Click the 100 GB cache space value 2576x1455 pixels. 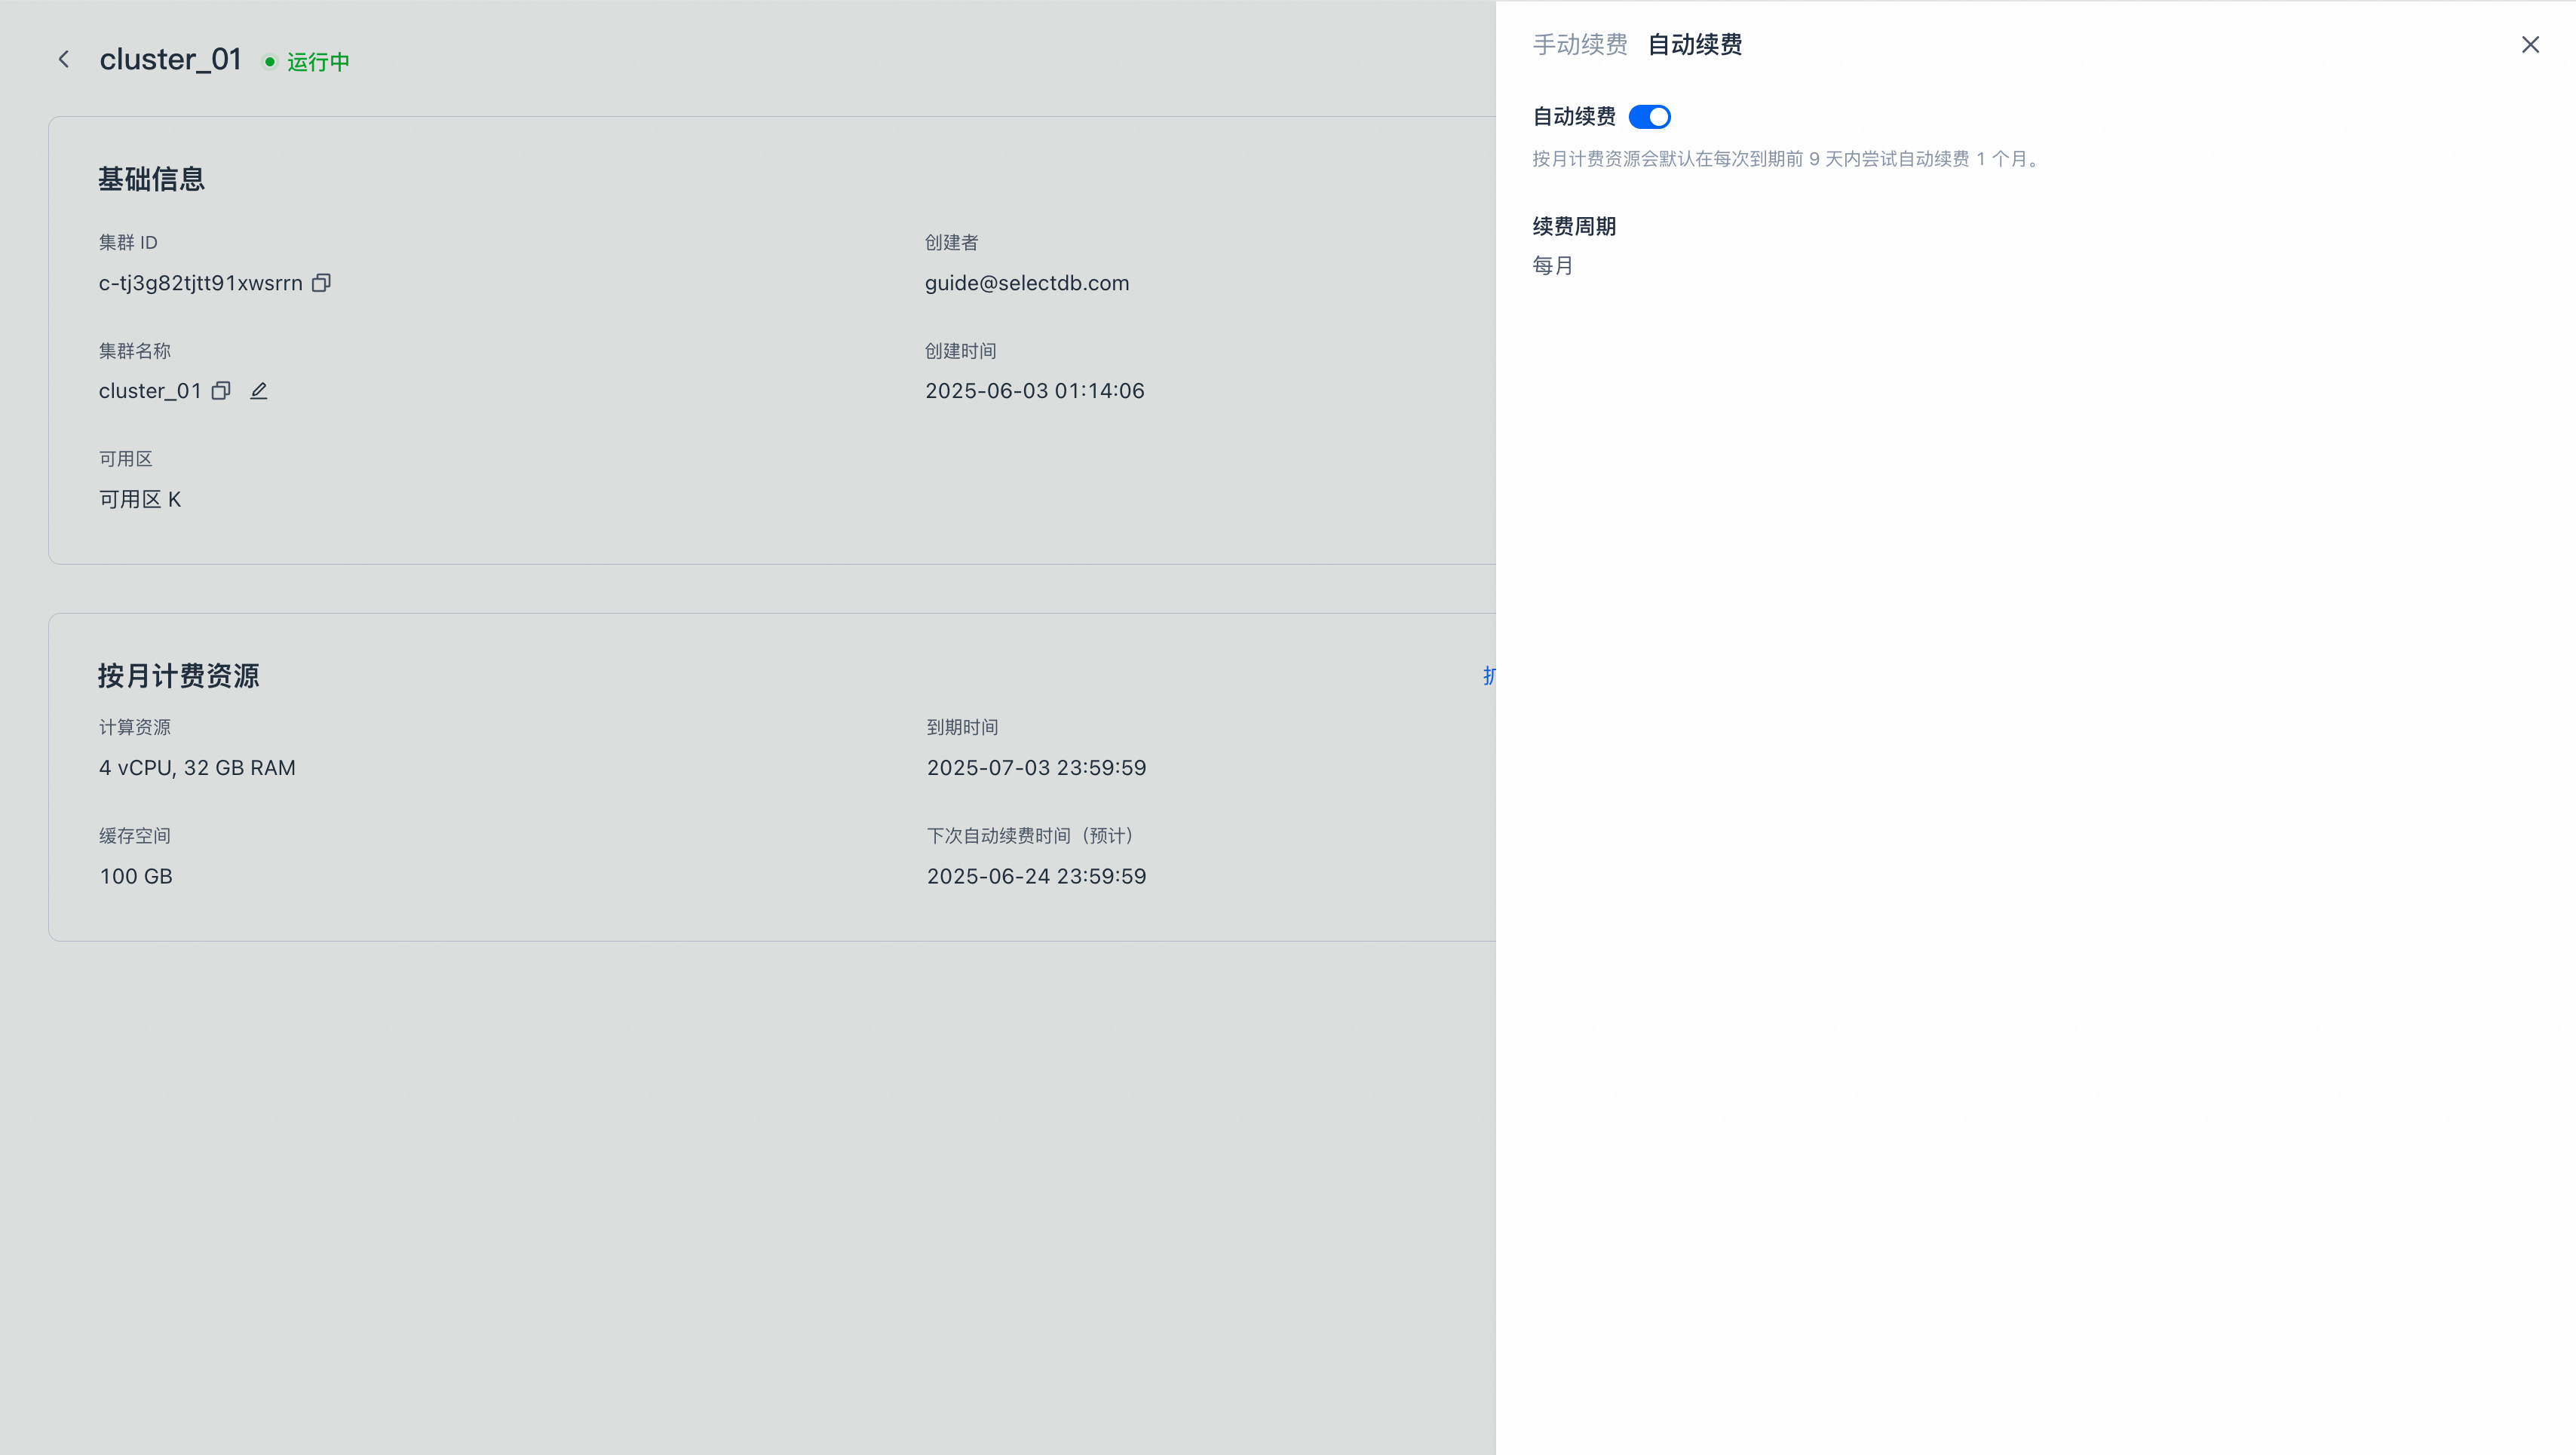(136, 876)
